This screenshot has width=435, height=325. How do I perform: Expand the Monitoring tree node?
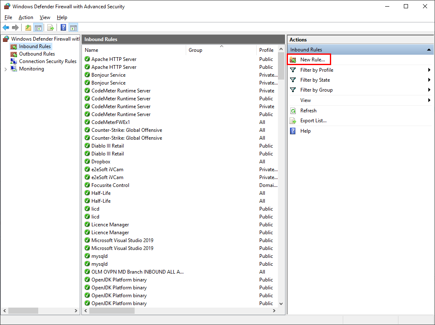click(5, 69)
